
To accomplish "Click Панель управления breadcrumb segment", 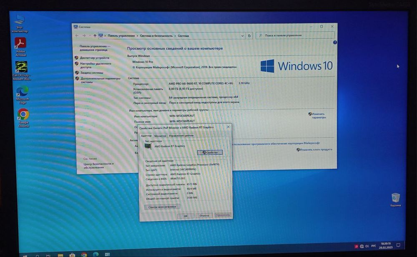I will coord(121,35).
